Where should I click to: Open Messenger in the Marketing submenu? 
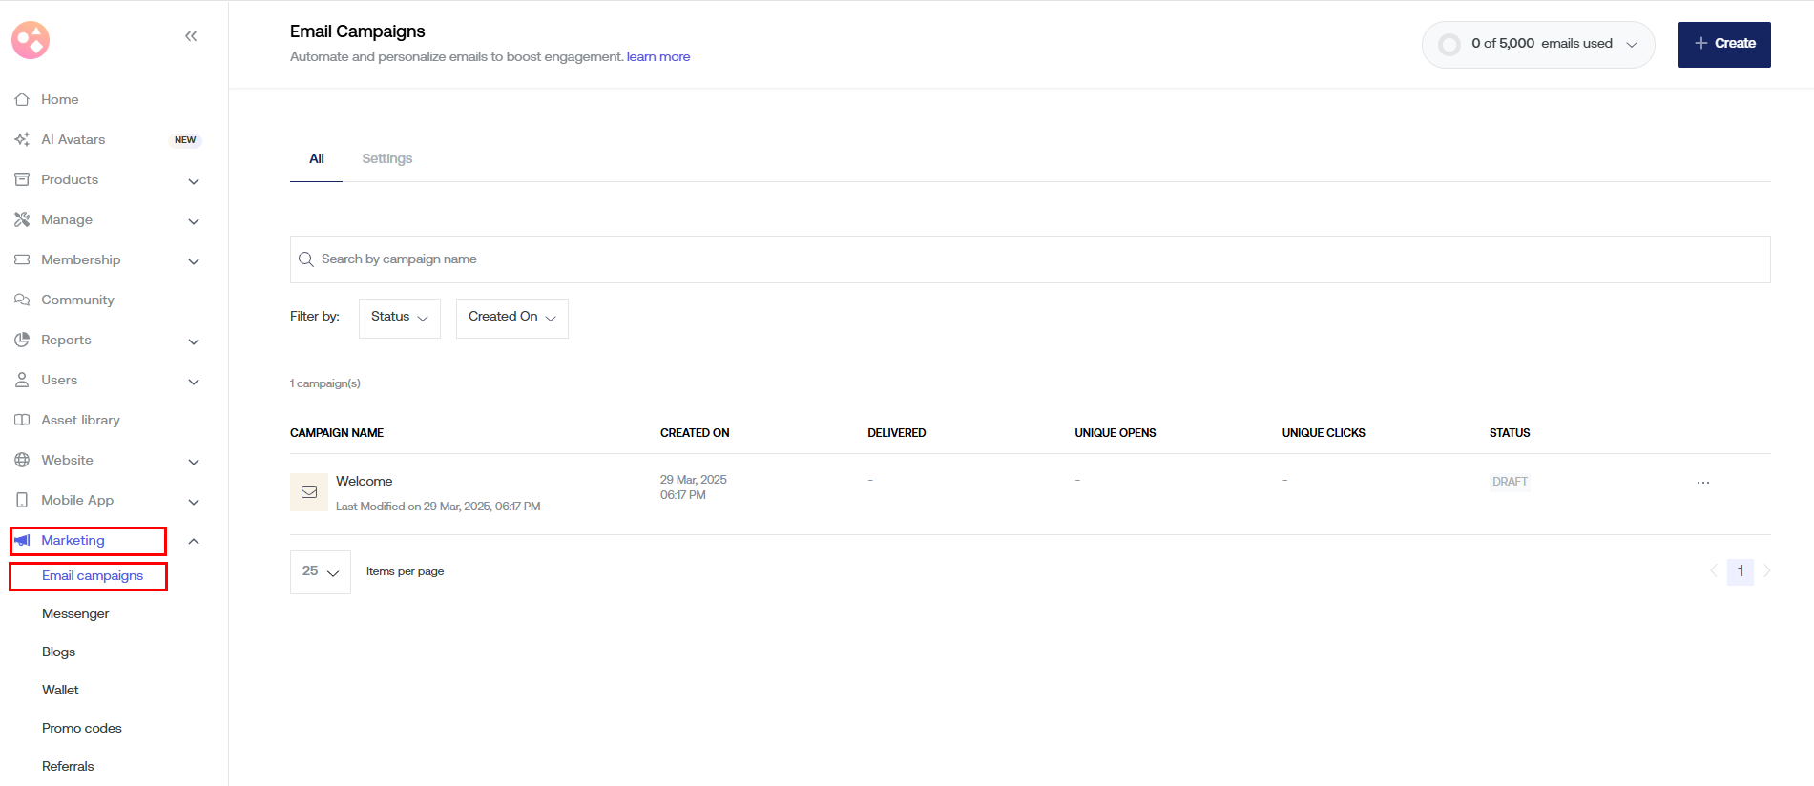[x=75, y=613]
